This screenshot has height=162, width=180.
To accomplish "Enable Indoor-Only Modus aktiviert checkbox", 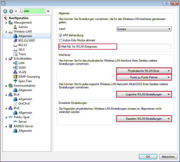I will click(60, 40).
